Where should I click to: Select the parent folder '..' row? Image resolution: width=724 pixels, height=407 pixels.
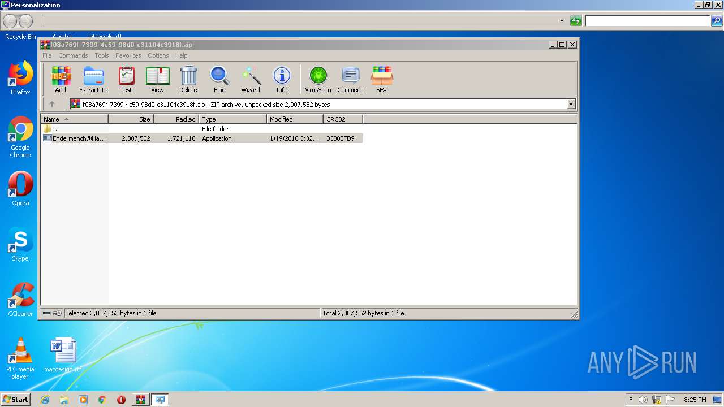point(202,129)
